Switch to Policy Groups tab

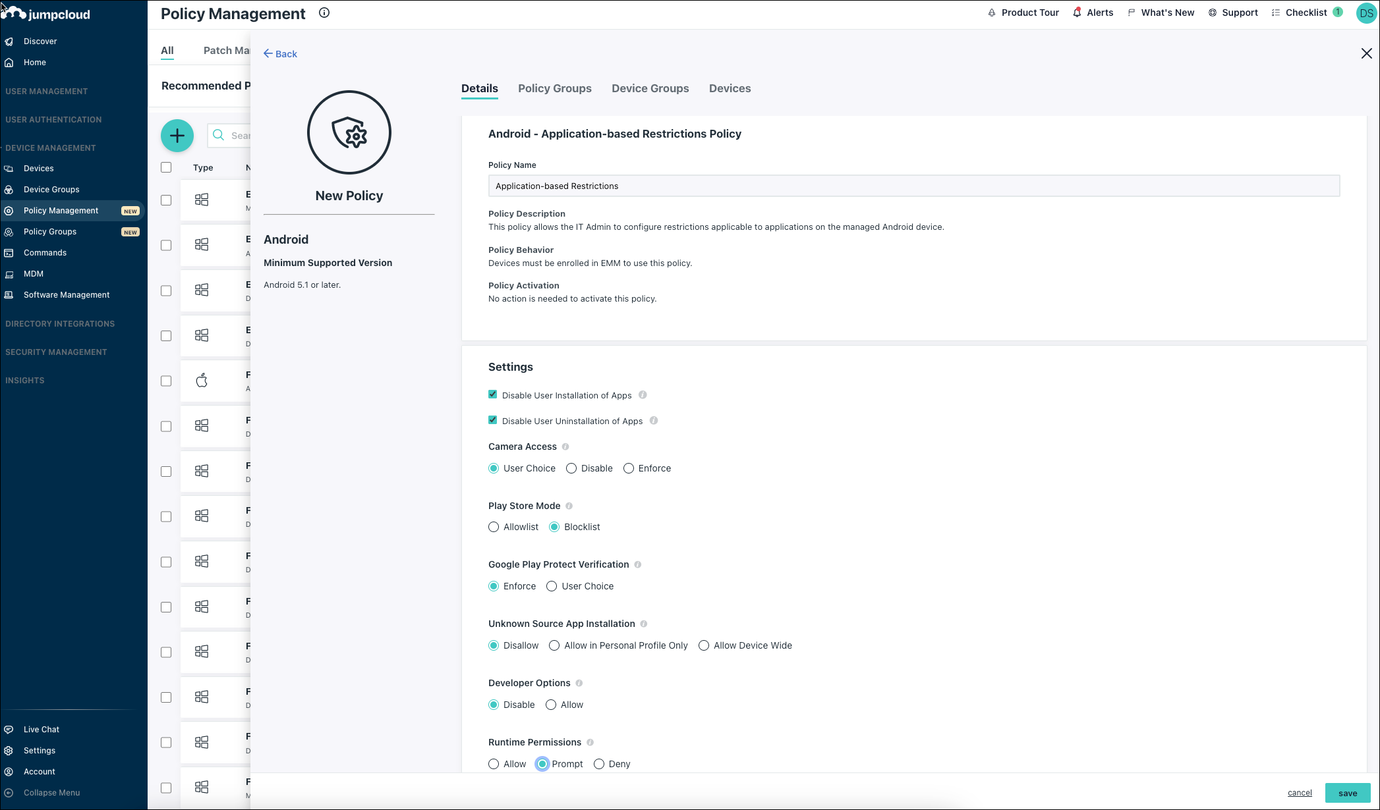click(554, 88)
